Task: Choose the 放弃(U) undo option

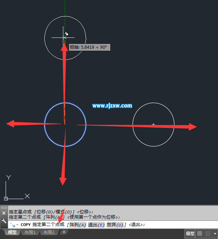Action: 115,225
